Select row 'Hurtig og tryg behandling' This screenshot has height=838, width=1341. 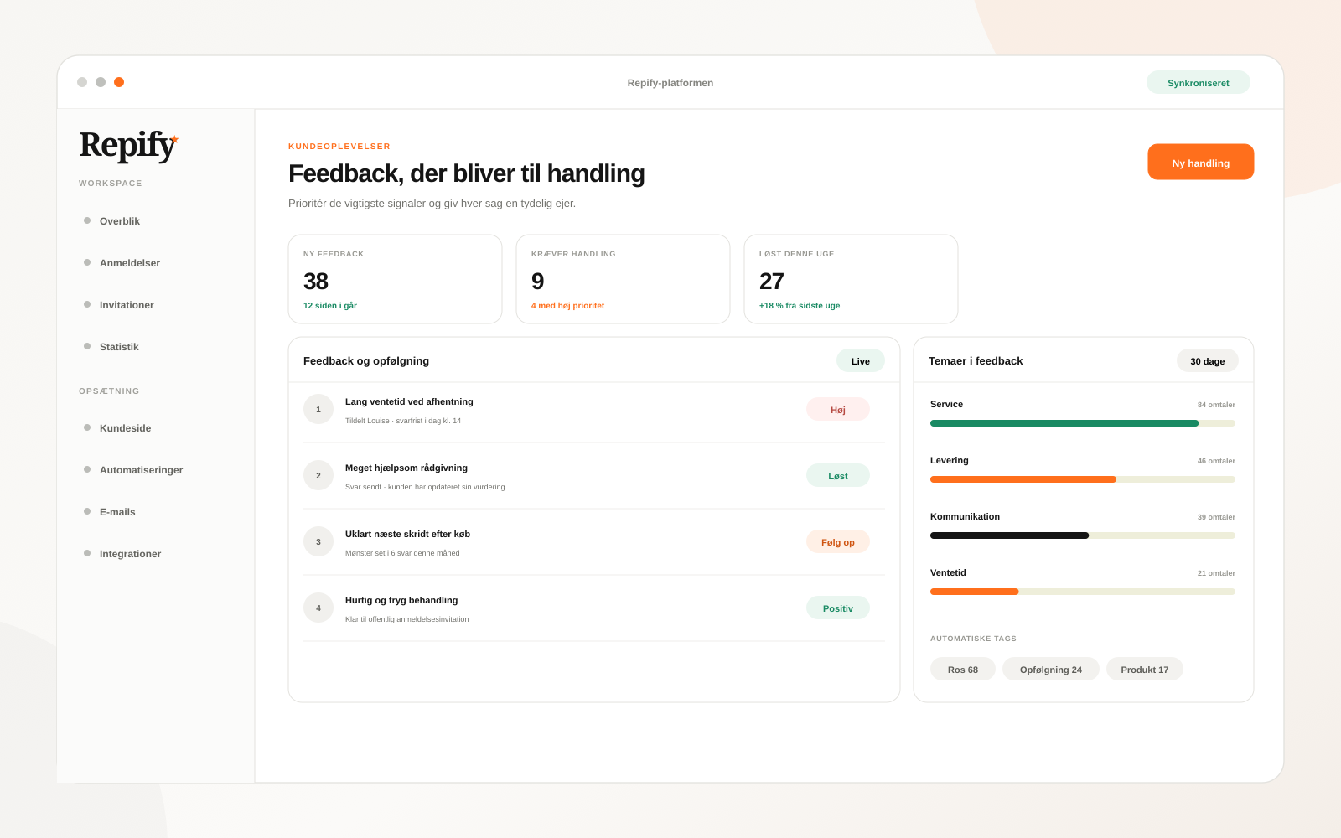pyautogui.click(x=593, y=608)
